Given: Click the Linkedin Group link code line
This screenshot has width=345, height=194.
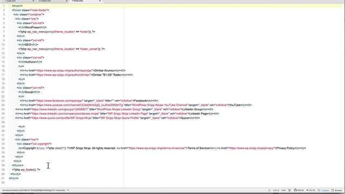Looking at the screenshot, I should 114,109.
